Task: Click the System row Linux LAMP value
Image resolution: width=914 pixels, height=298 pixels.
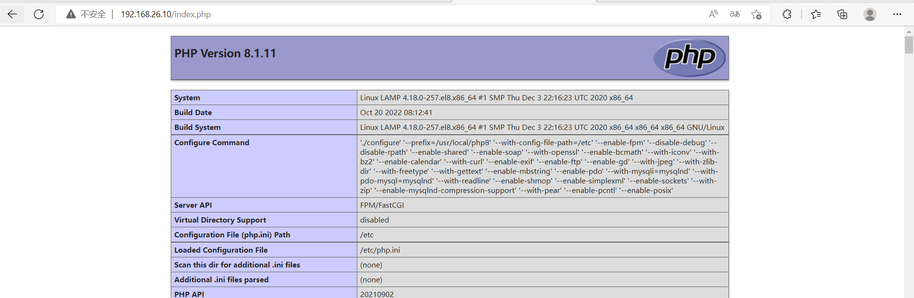Action: (x=496, y=97)
